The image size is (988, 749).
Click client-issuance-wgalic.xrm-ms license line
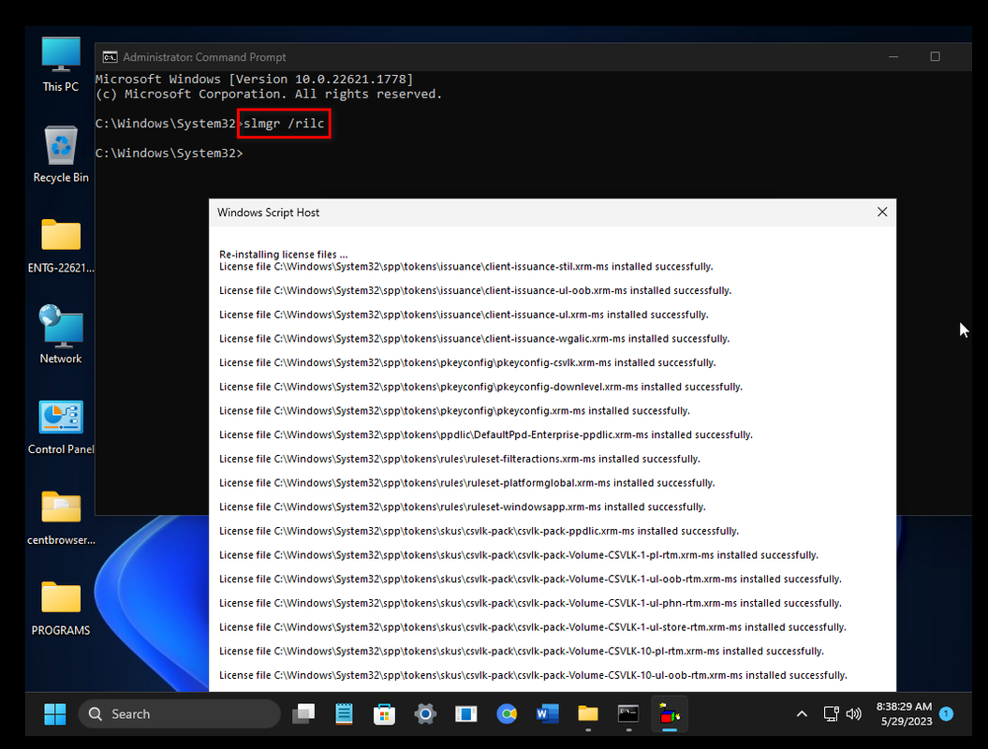pos(475,338)
